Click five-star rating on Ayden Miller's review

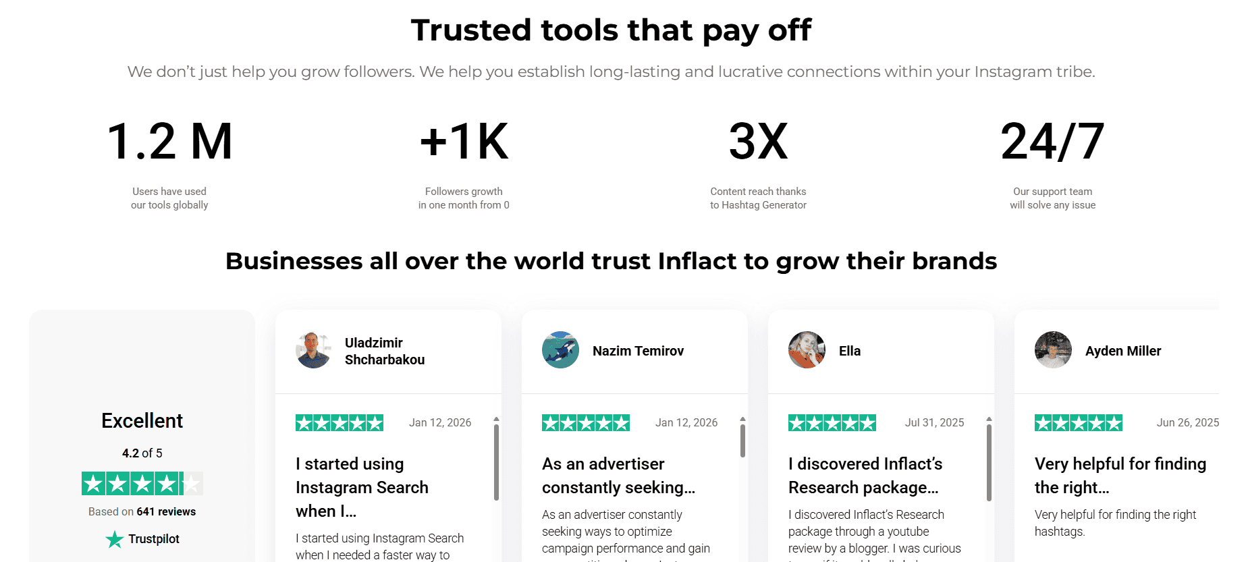click(x=1079, y=423)
